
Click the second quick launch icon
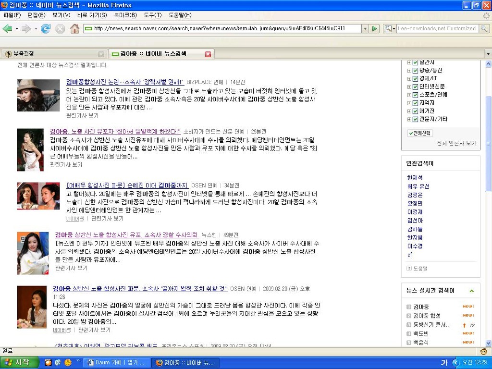58,363
